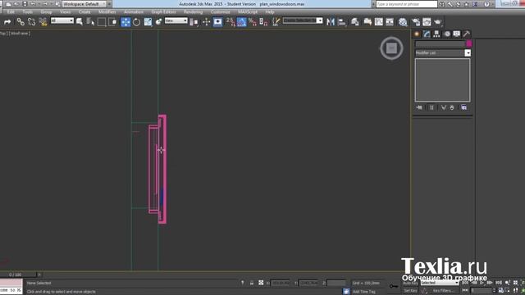Toggle 2.5D Snaps
Screen dimensions: 525x295
click(x=231, y=22)
